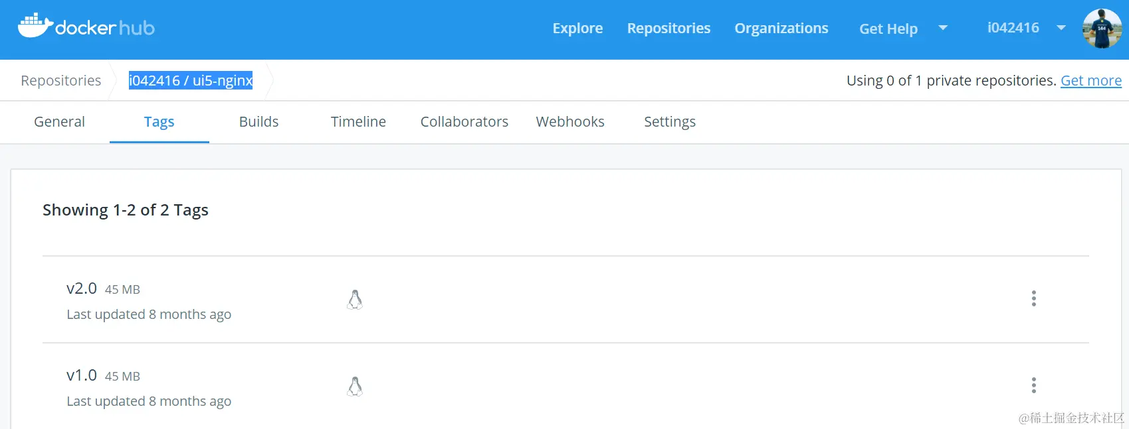Screen dimensions: 1129x429
Task: Open the user avatar profile picture
Action: click(x=1102, y=29)
